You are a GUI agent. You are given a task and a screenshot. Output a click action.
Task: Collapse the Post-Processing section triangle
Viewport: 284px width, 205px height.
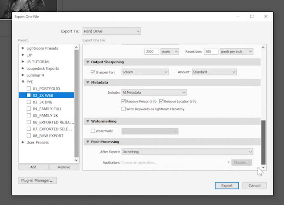88,142
